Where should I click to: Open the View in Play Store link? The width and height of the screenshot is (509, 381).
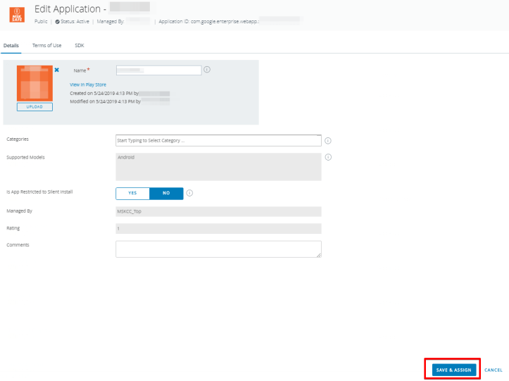click(88, 85)
